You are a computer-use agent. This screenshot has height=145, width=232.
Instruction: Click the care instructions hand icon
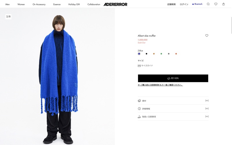click(139, 117)
